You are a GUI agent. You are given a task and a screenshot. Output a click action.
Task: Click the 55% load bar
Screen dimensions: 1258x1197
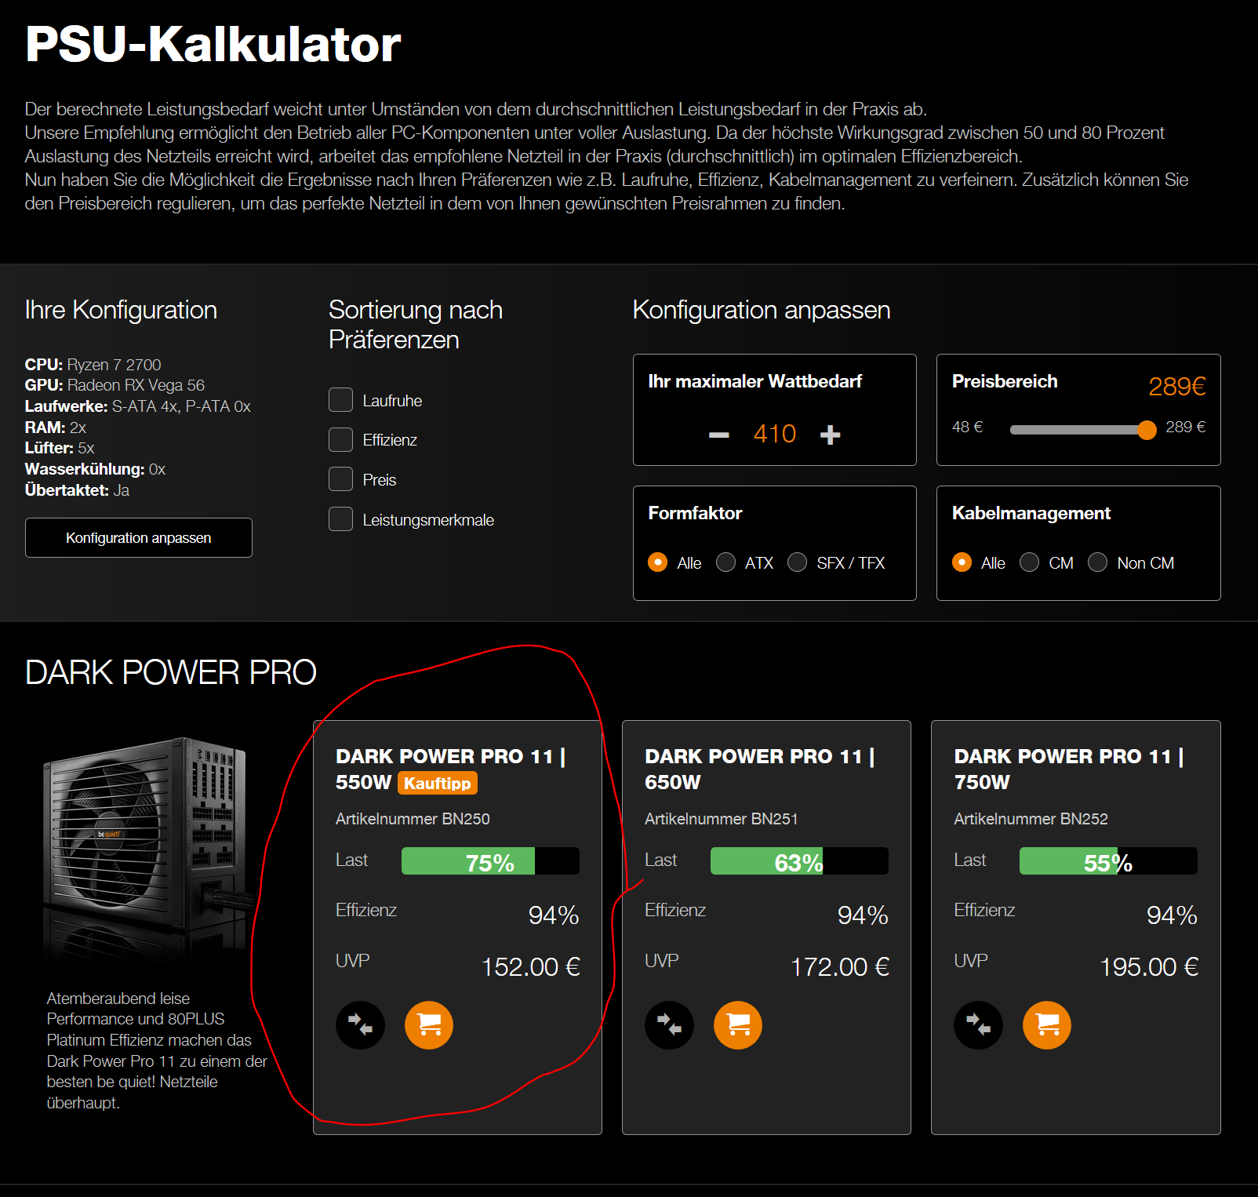[1108, 861]
